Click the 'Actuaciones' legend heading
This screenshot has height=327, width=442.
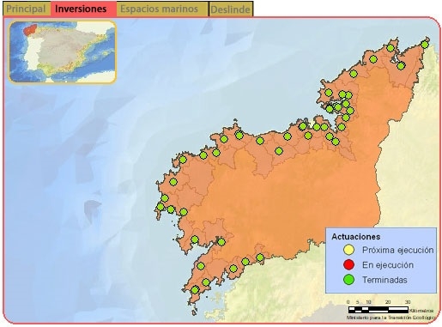pos(355,237)
